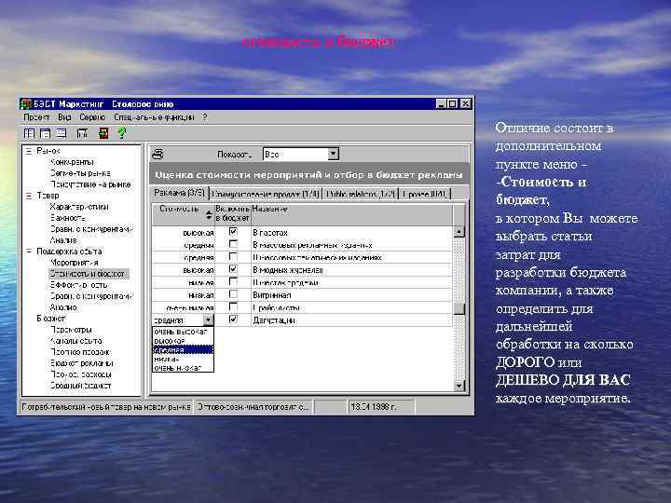The height and width of the screenshot is (503, 671).
Task: Open the Специальные функции menu
Action: [x=154, y=117]
